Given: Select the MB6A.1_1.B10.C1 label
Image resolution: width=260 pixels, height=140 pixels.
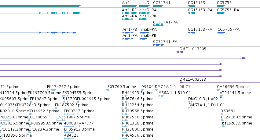Looking at the screenshot, I should pos(174,93).
